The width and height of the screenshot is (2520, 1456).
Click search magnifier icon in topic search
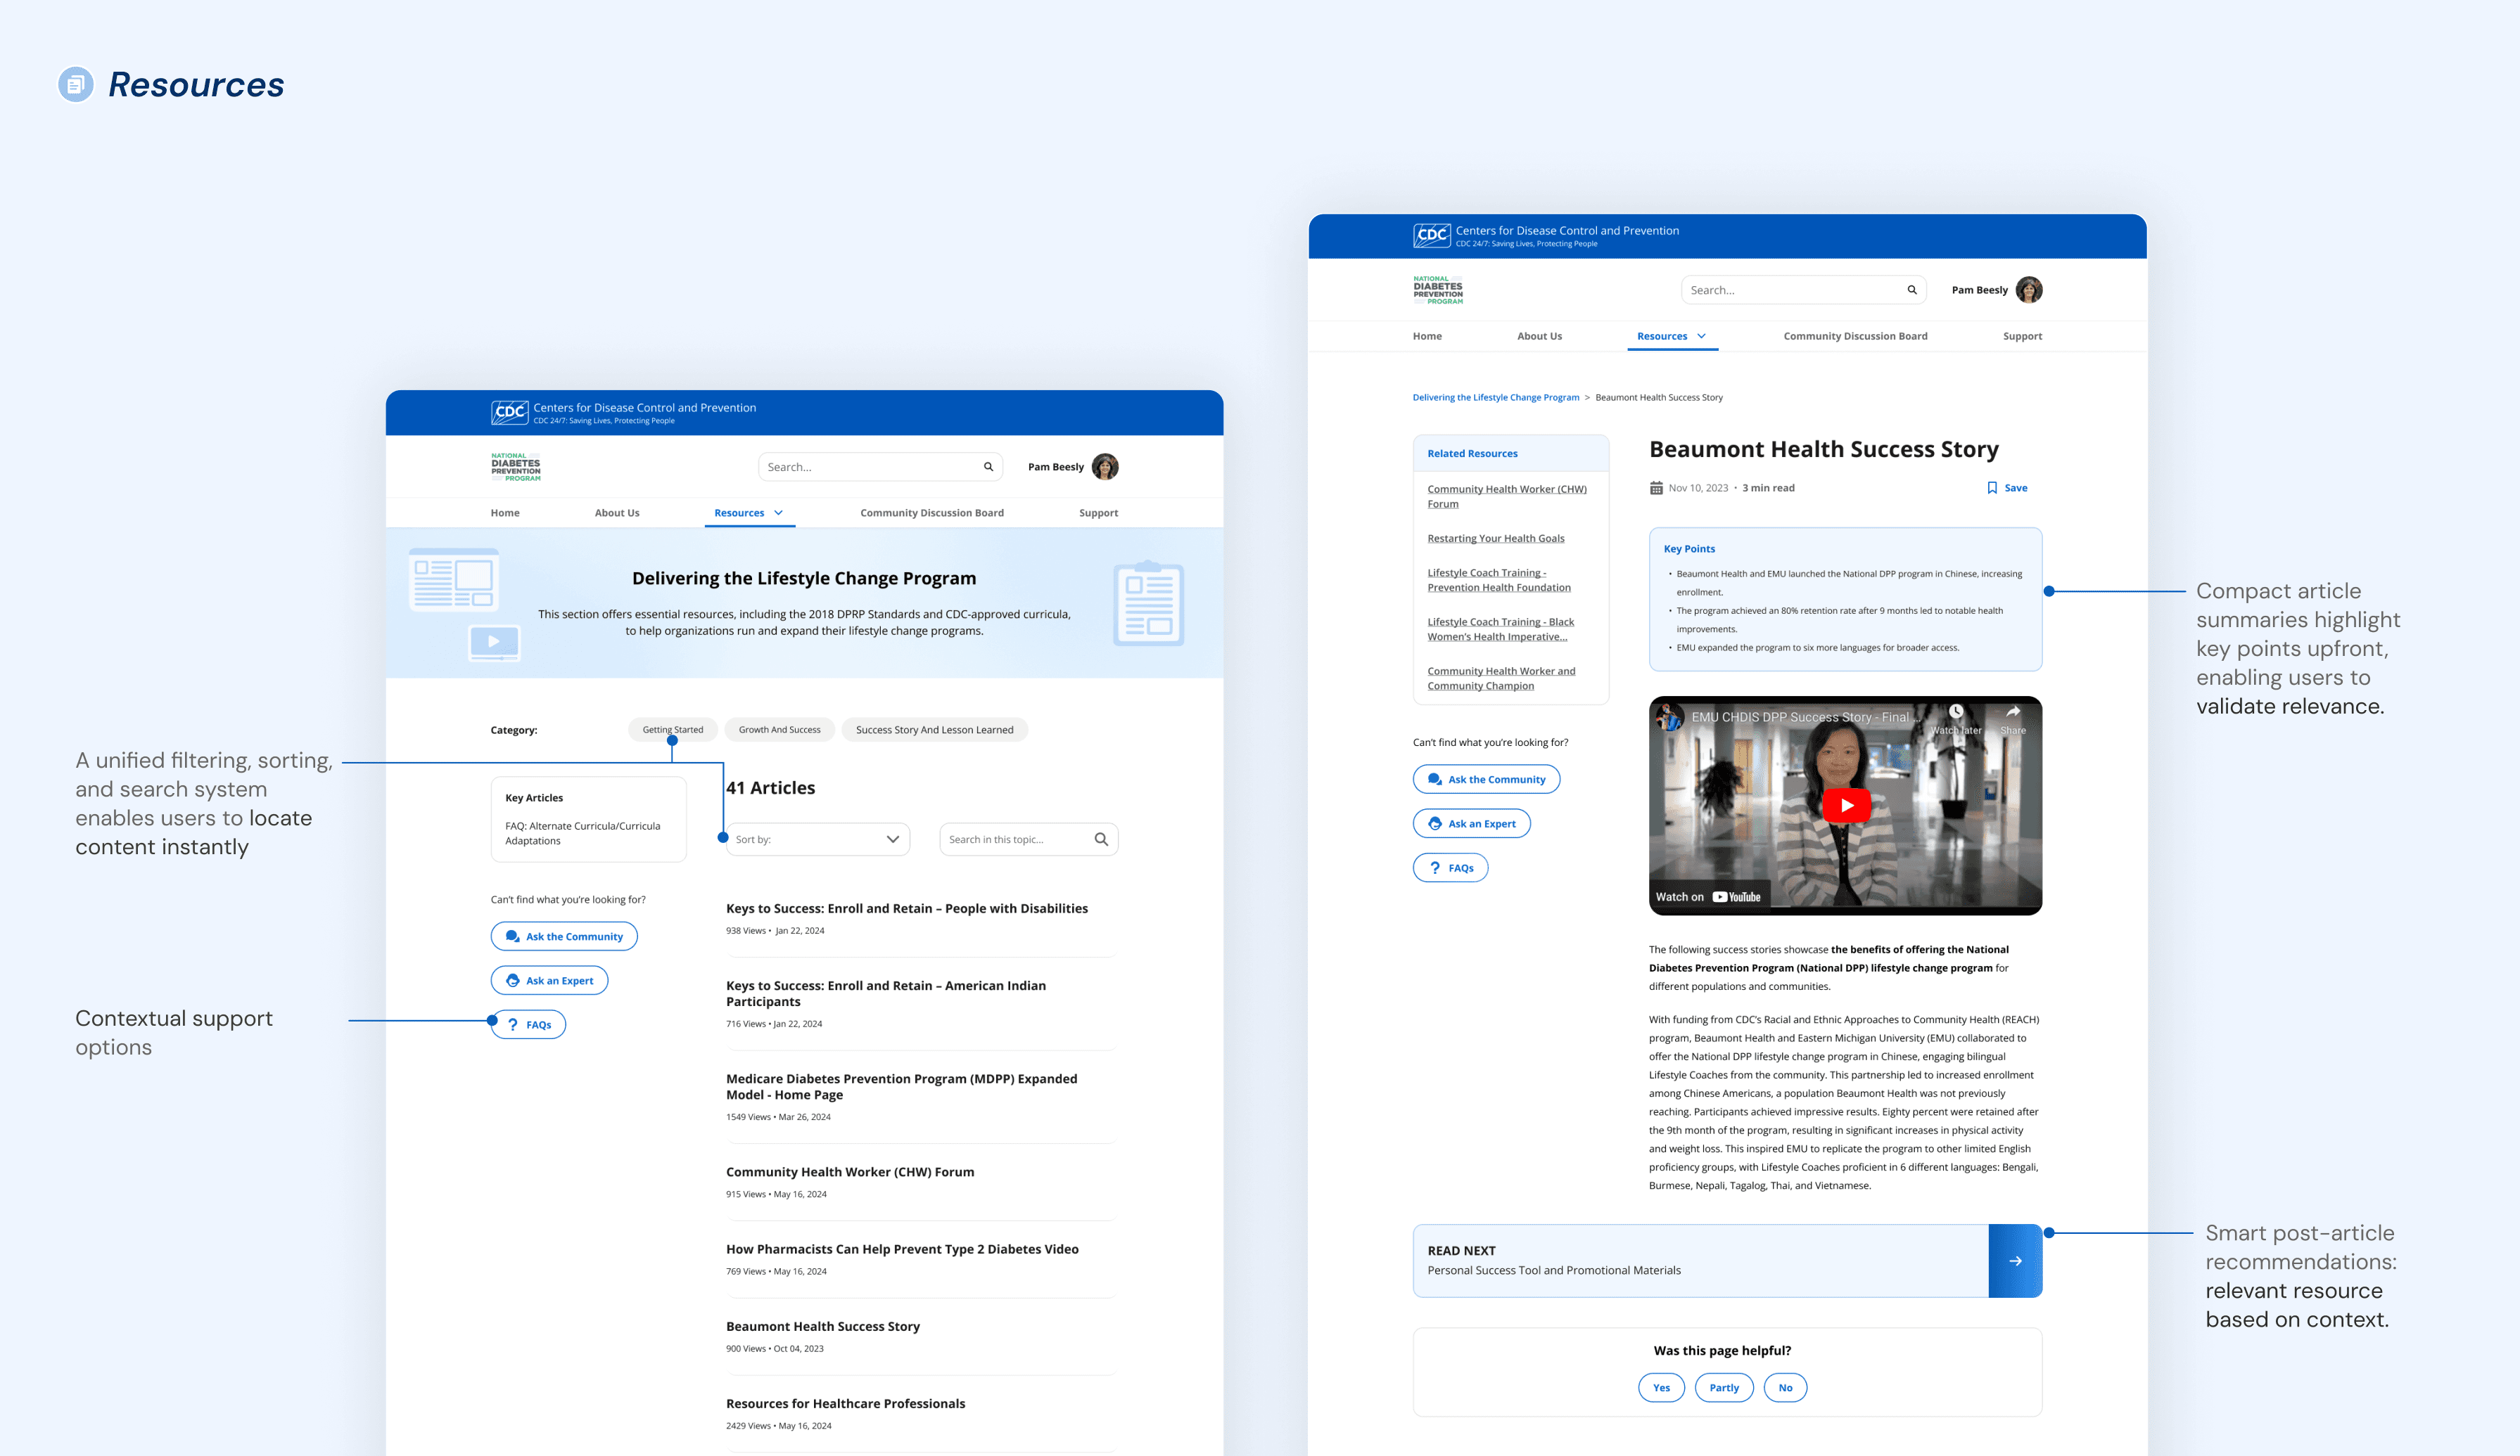1101,839
